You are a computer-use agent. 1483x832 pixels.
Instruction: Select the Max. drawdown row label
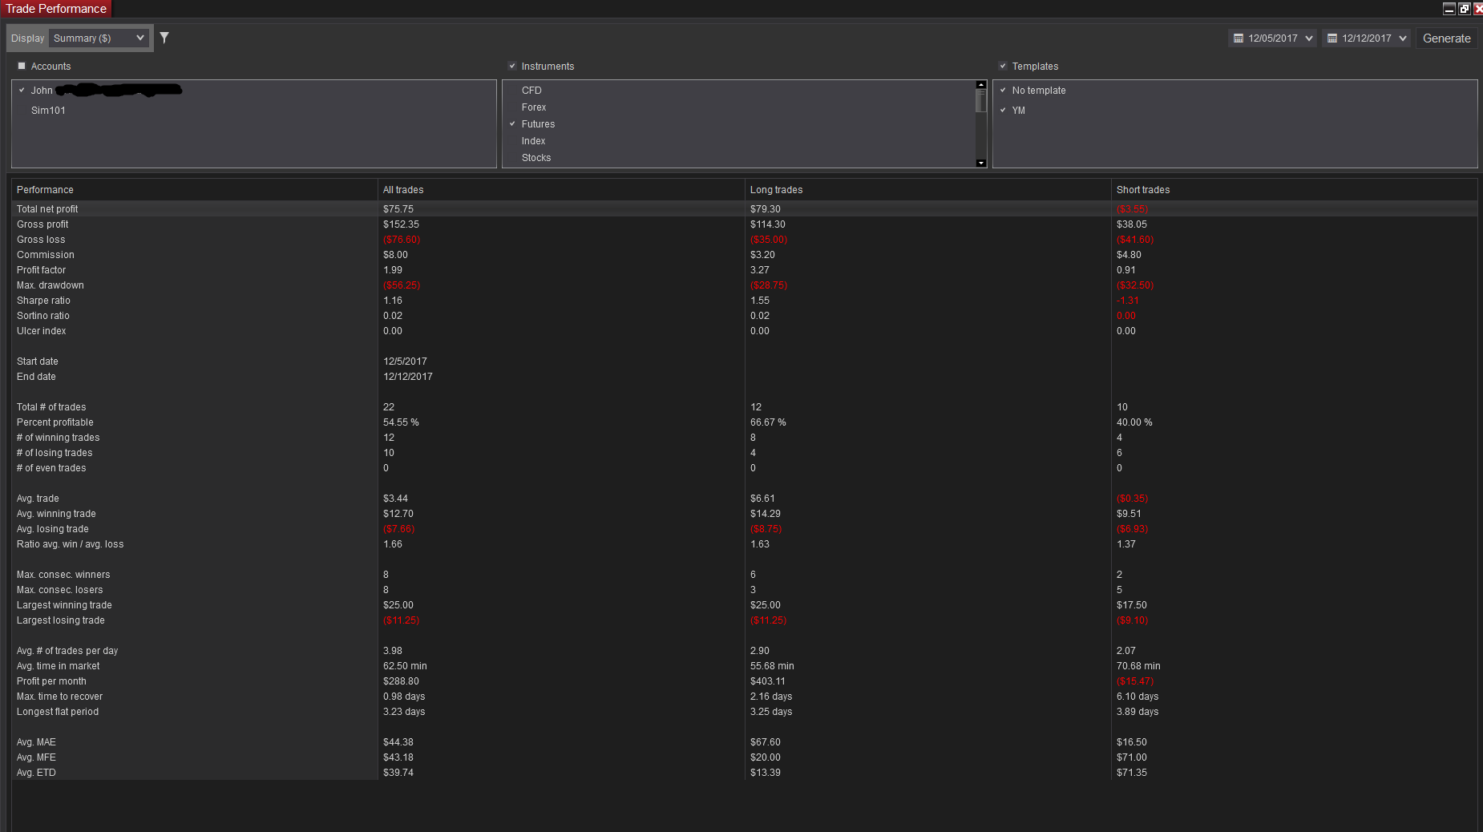(x=51, y=285)
